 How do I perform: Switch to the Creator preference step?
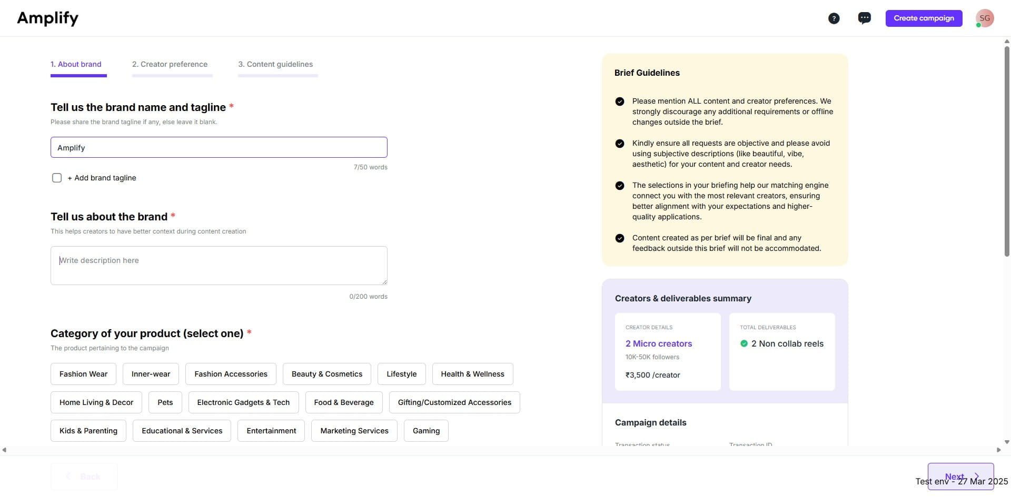pos(170,64)
